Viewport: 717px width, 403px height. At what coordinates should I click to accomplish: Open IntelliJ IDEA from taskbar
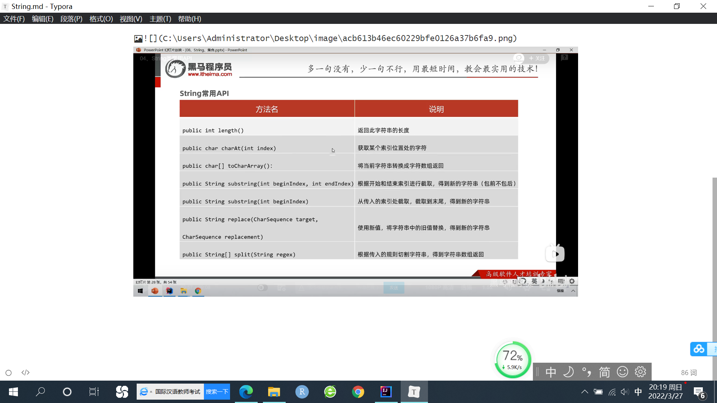pos(386,392)
